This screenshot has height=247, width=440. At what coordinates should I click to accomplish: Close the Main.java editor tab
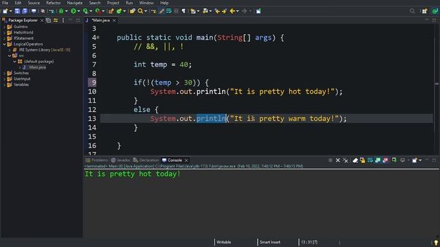pyautogui.click(x=114, y=21)
